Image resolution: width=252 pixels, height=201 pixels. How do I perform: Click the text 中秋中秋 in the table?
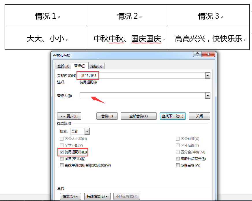click(109, 39)
